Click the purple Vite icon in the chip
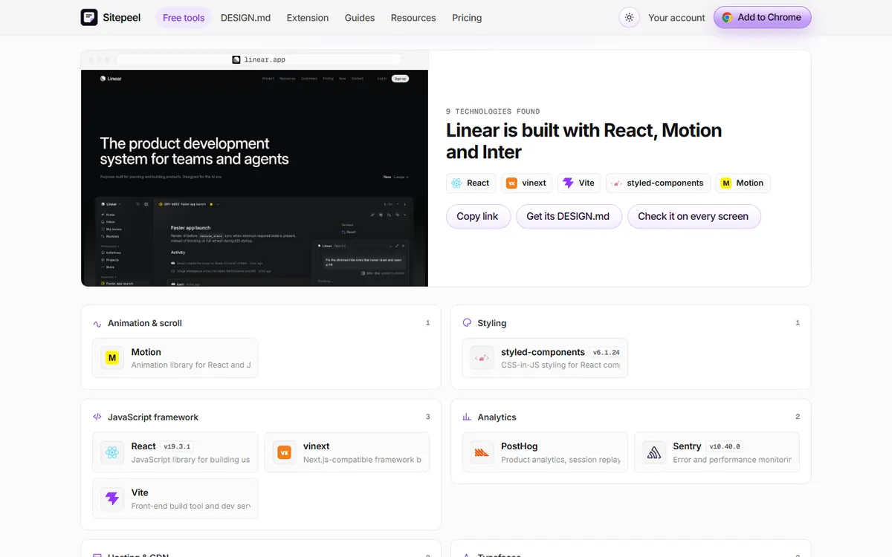This screenshot has width=892, height=557. pos(568,183)
